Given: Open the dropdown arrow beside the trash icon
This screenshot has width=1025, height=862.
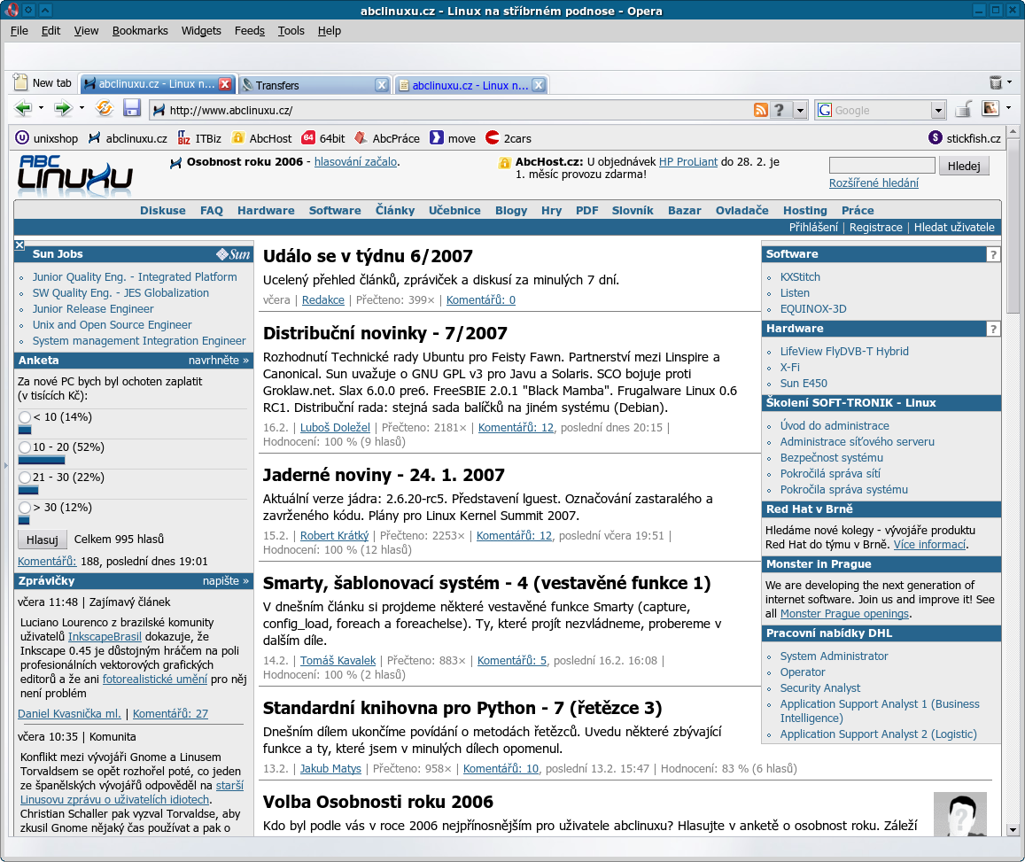Looking at the screenshot, I should pos(1009,82).
